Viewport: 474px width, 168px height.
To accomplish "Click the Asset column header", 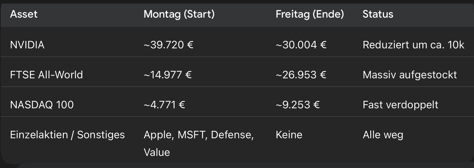I will (24, 14).
